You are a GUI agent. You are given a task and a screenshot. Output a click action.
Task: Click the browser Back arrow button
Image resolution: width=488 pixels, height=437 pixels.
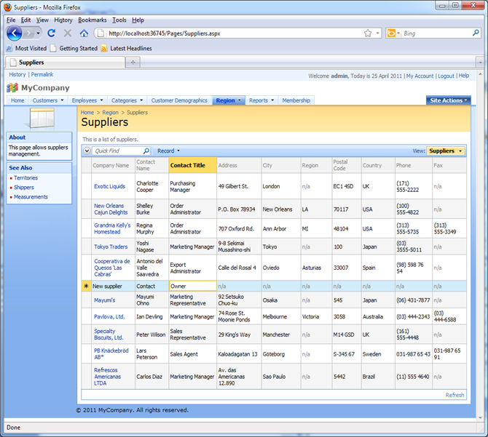15,33
